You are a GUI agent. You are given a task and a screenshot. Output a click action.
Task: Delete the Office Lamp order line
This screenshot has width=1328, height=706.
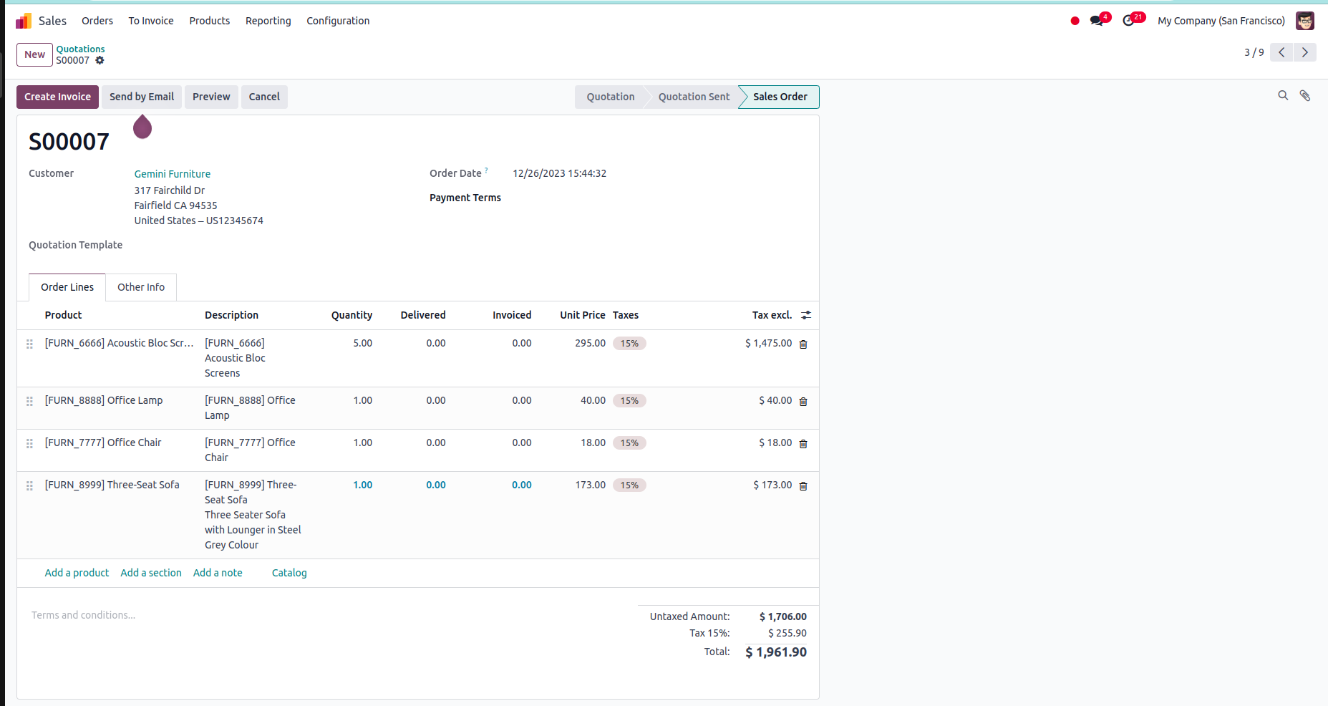[803, 402]
